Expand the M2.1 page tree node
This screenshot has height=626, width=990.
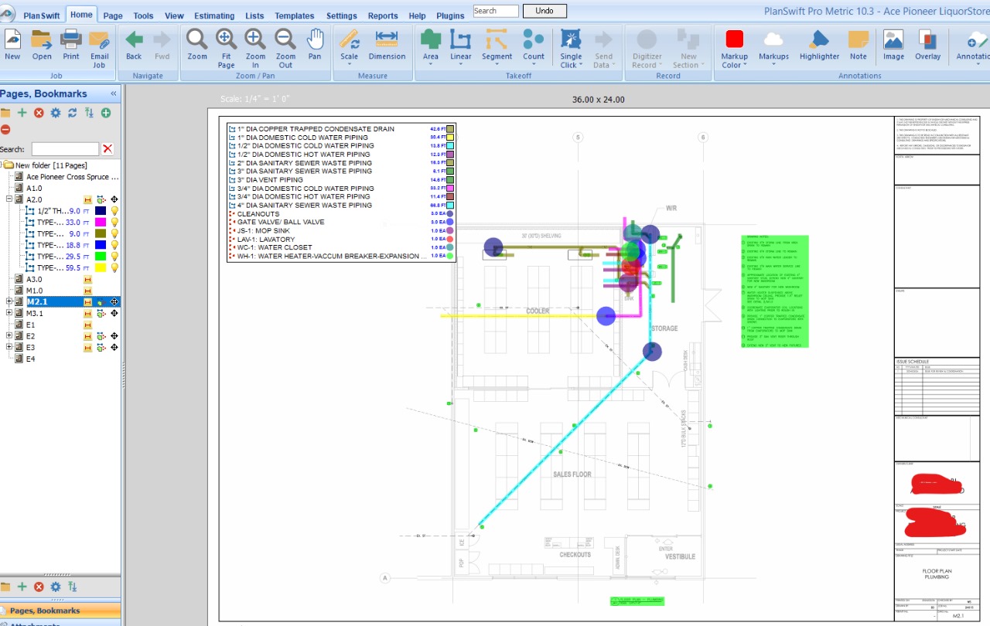9,302
